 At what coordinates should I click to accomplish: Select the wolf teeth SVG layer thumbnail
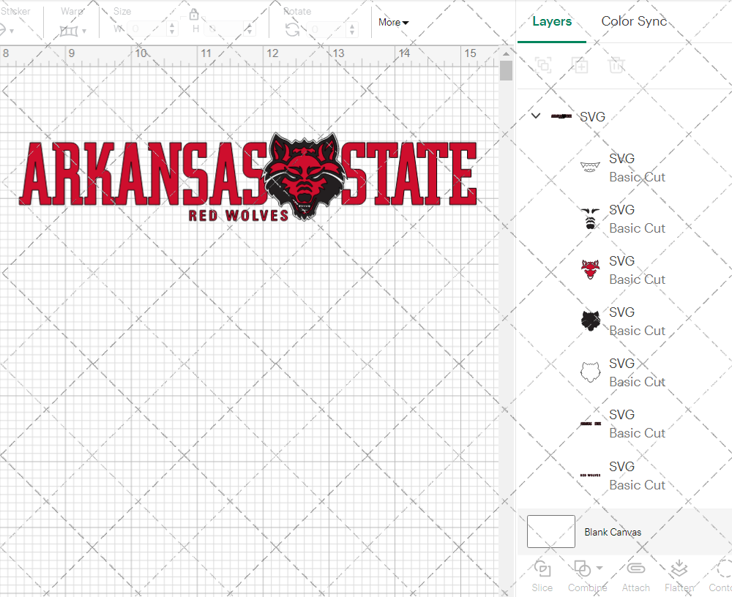pos(590,167)
